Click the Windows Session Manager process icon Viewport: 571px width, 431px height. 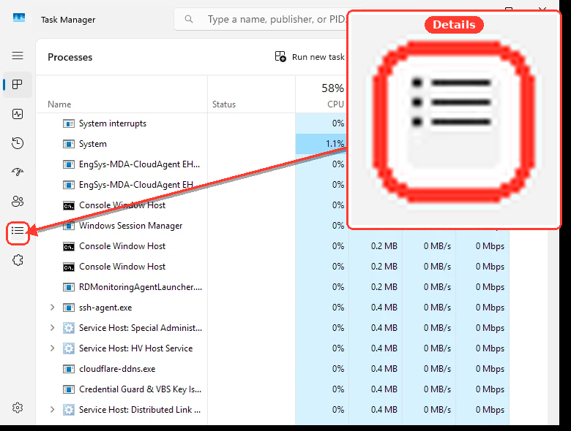click(69, 226)
